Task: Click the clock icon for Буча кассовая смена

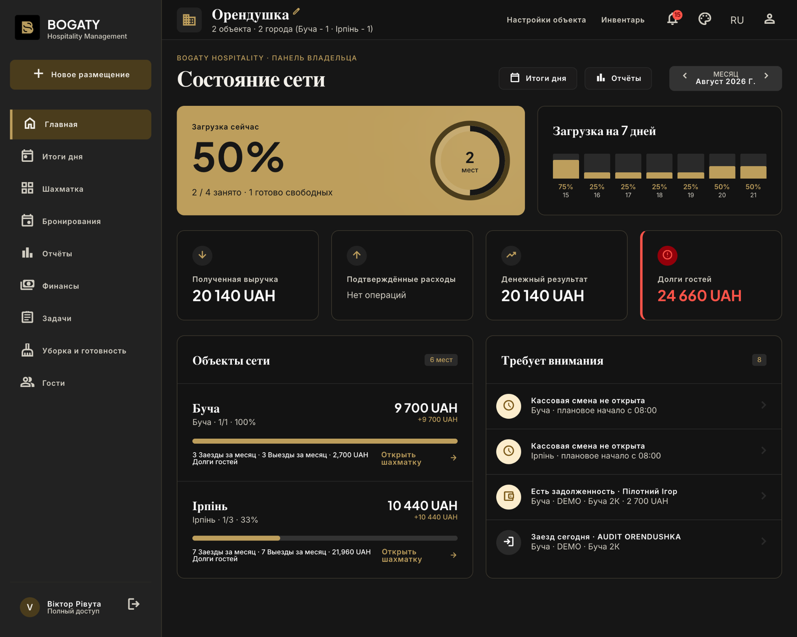Action: [x=509, y=406]
